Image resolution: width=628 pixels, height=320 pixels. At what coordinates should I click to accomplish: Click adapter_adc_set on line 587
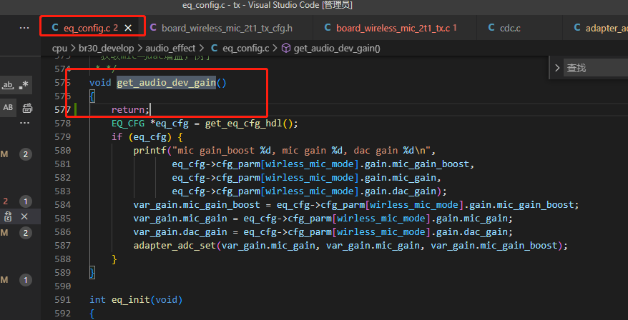[x=175, y=245]
